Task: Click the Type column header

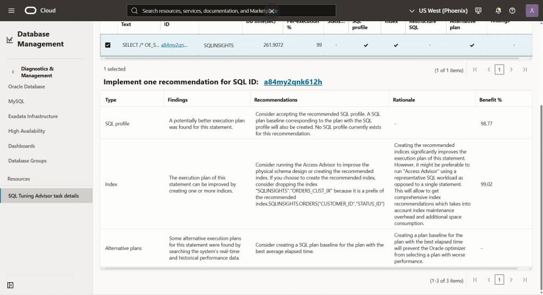Action: [x=111, y=100]
